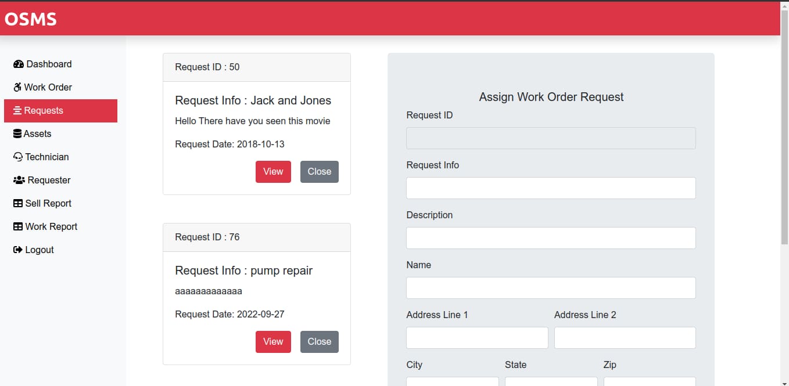Click the Requests list icon

pyautogui.click(x=18, y=110)
